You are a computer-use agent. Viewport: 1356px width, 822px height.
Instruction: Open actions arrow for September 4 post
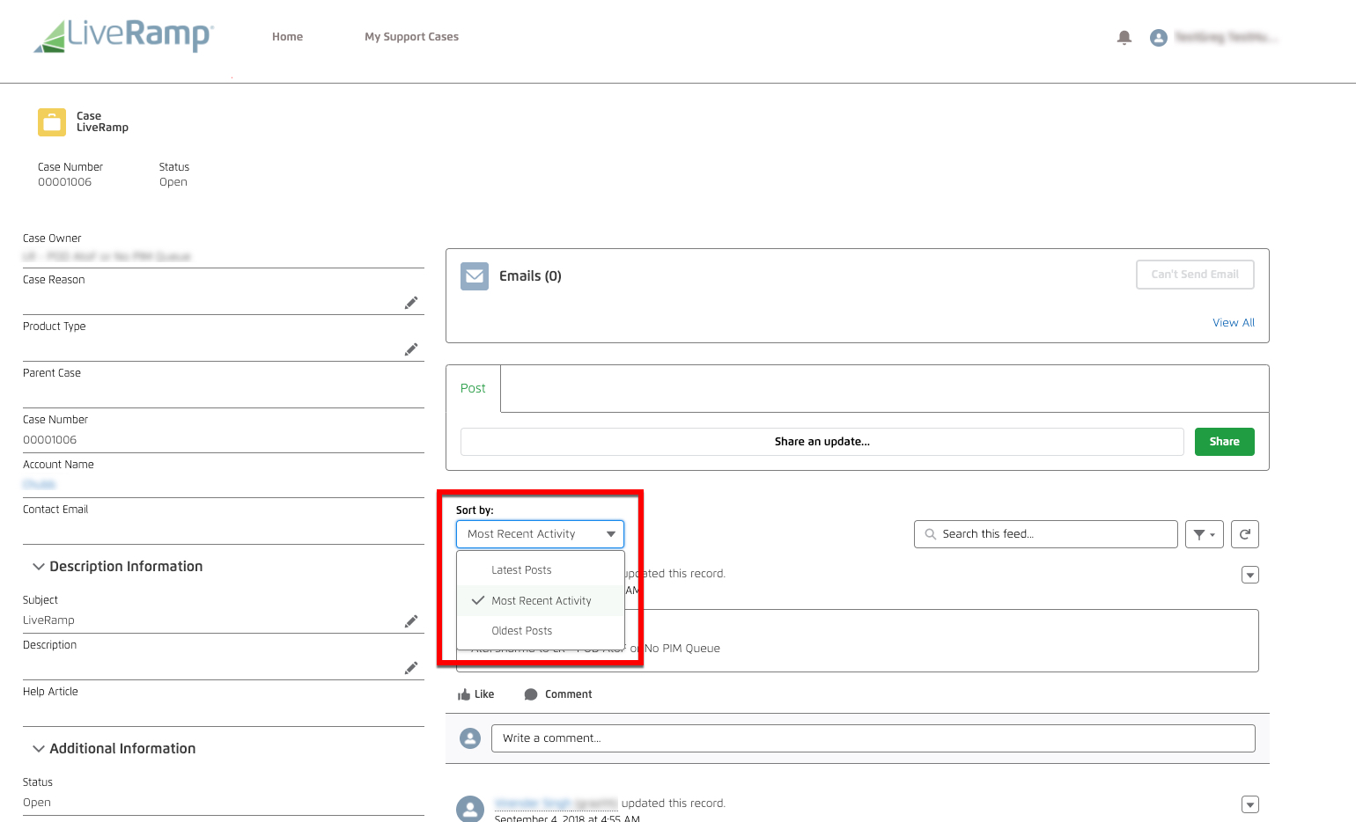click(1250, 804)
